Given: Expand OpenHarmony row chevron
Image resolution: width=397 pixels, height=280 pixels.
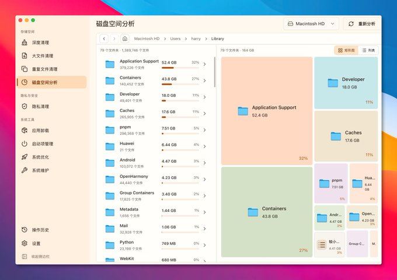Looking at the screenshot, I should click(204, 179).
